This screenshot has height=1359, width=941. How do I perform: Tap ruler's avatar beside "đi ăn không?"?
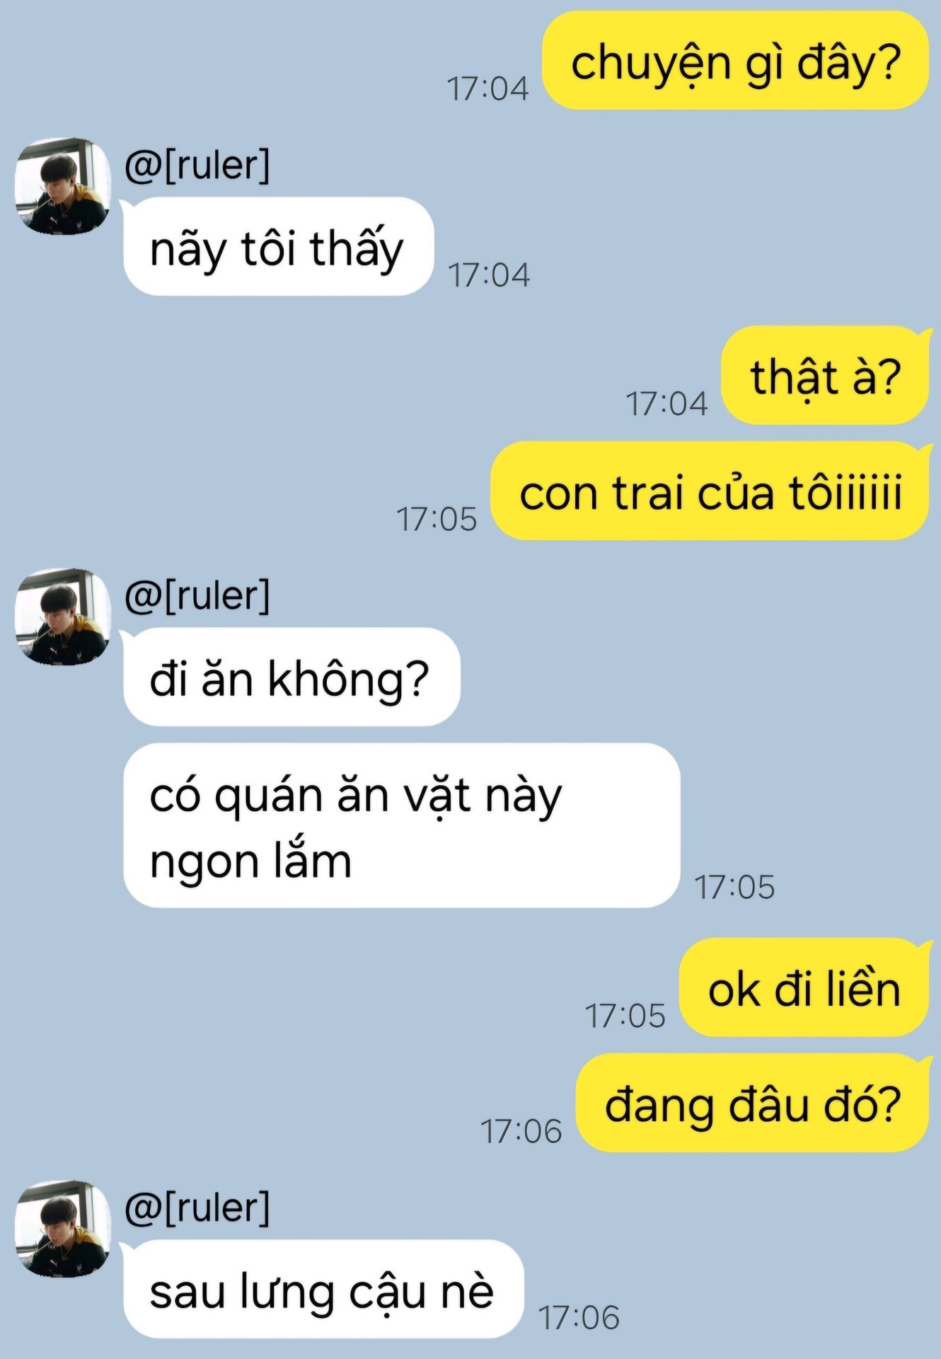point(63,617)
